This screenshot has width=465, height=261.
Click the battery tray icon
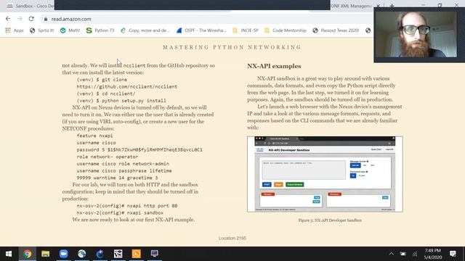click(403, 254)
